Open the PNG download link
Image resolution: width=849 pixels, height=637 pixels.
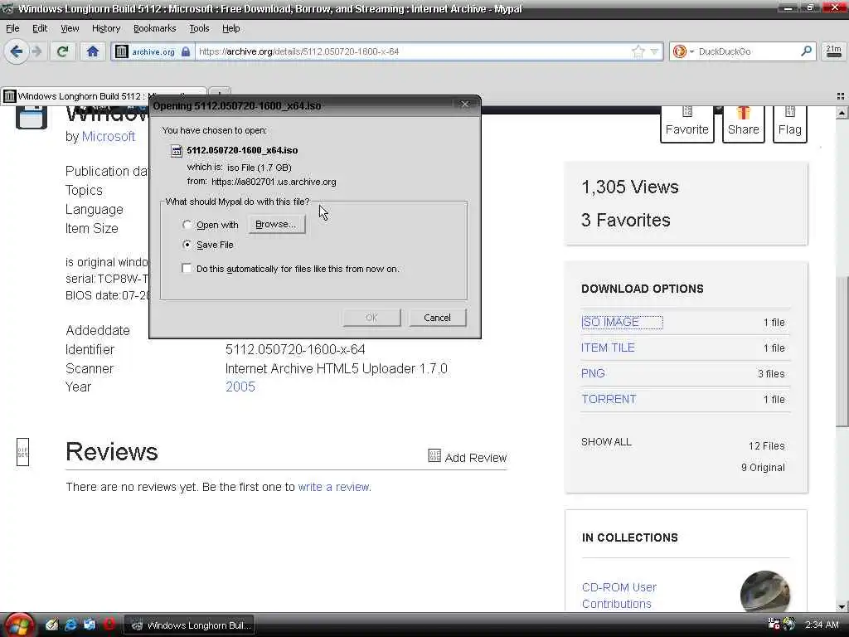(x=593, y=374)
